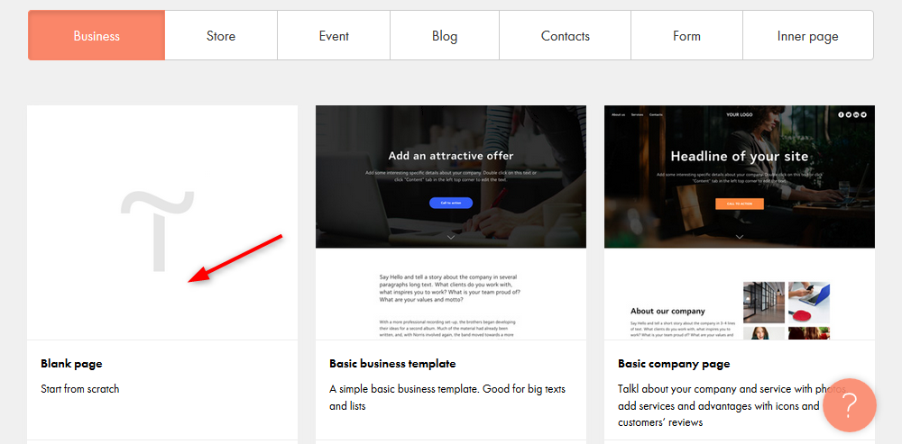
Task: Open the Basic business template title
Action: coord(392,364)
